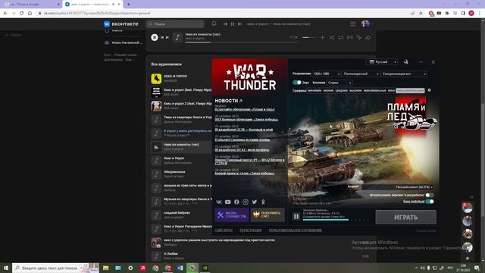Click VK notifications bell icon
This screenshot has height=273, width=485.
point(214,24)
